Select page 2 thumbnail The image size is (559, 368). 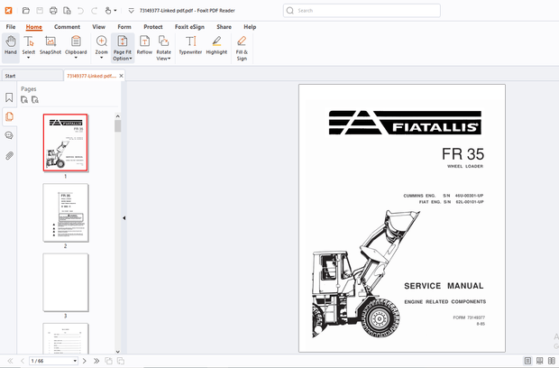(x=66, y=213)
